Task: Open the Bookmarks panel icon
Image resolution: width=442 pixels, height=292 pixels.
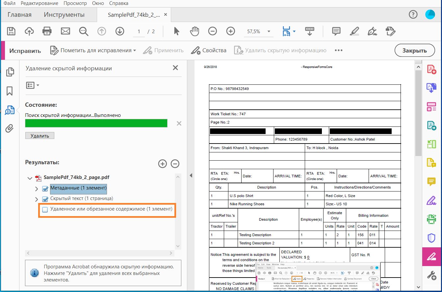Action: tap(10, 91)
